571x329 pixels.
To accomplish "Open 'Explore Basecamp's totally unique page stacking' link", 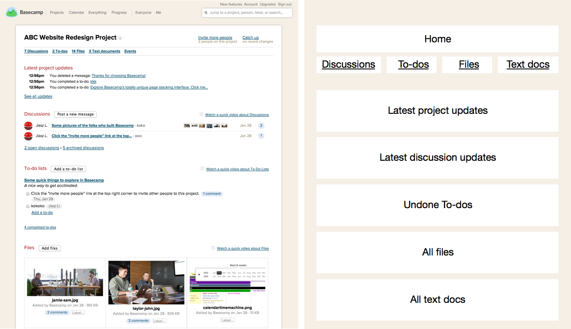I will tap(149, 87).
